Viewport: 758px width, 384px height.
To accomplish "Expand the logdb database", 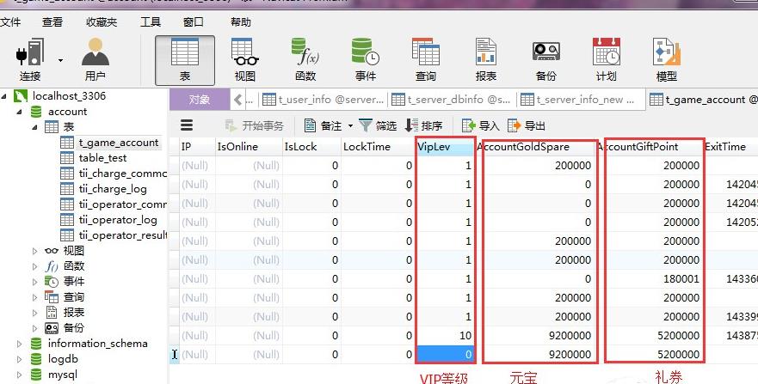I will (x=19, y=359).
